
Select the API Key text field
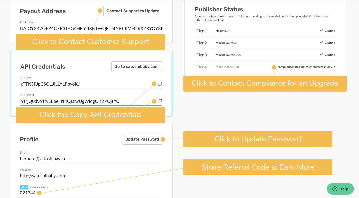coord(85,84)
